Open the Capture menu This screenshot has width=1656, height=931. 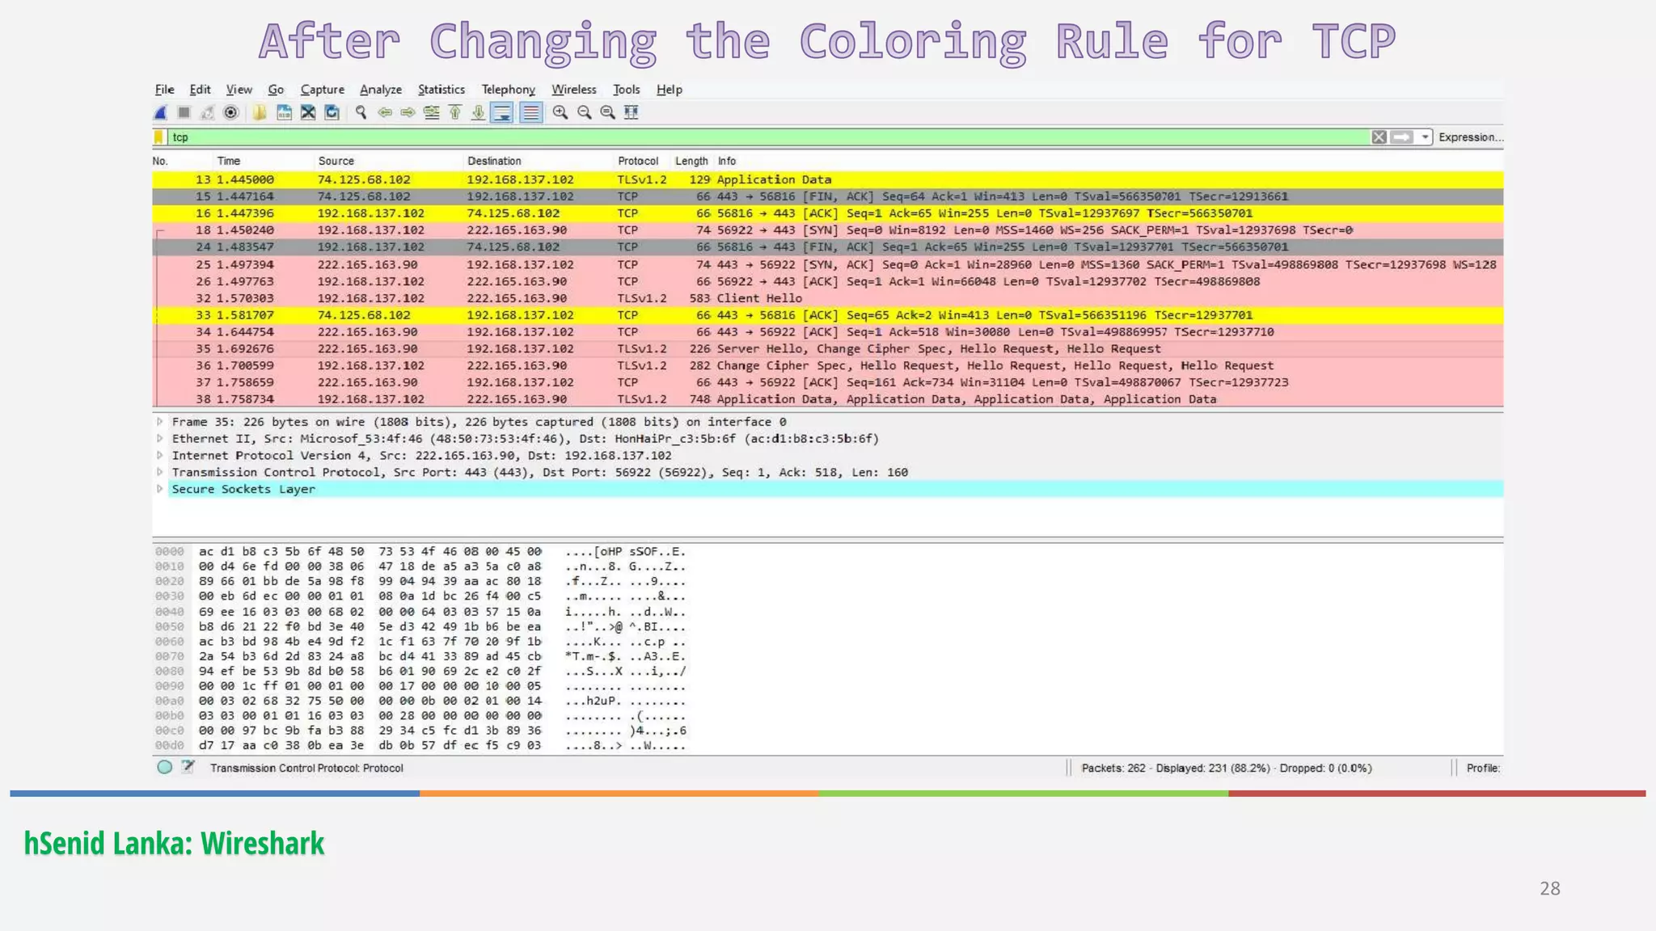coord(323,90)
